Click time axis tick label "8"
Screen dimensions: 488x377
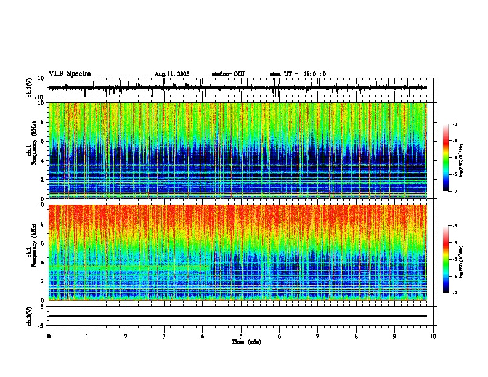point(356,336)
